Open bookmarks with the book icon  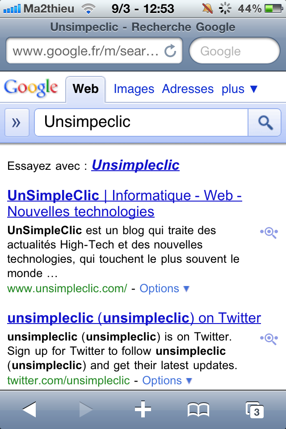(198, 410)
